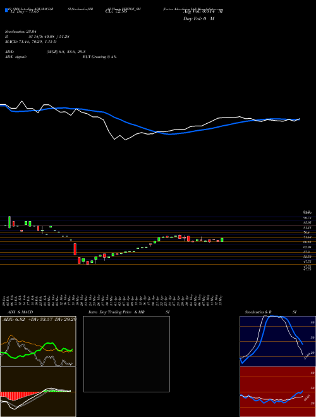Click the 'Stochastics & R' panel title
The image size is (316, 417).
click(258, 312)
